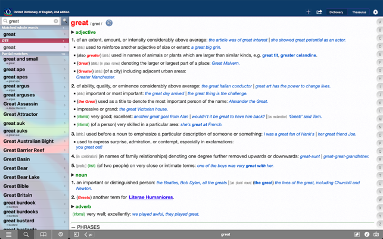This screenshot has width=383, height=239.
Task: Click the search field containing 'great'
Action: (x=30, y=21)
